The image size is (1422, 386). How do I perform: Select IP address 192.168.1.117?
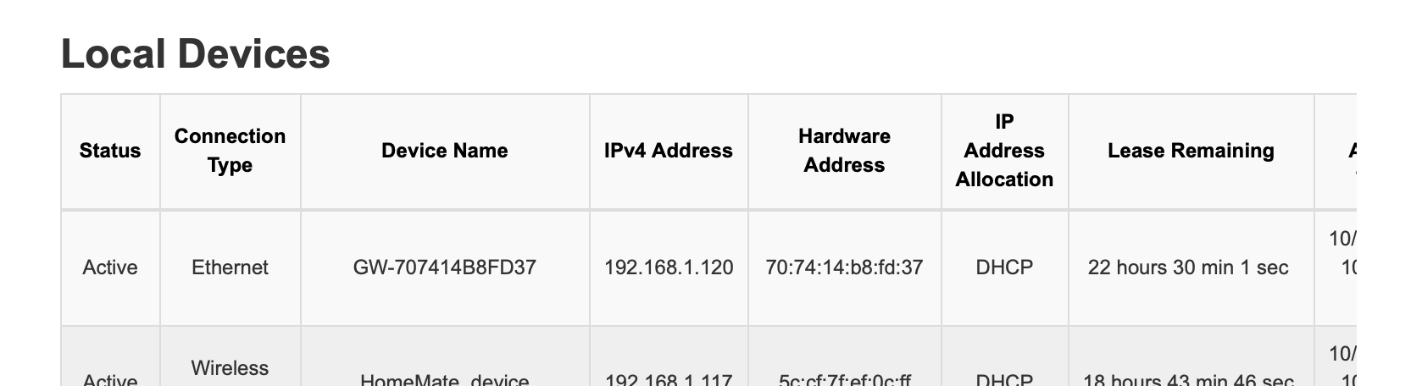point(669,380)
